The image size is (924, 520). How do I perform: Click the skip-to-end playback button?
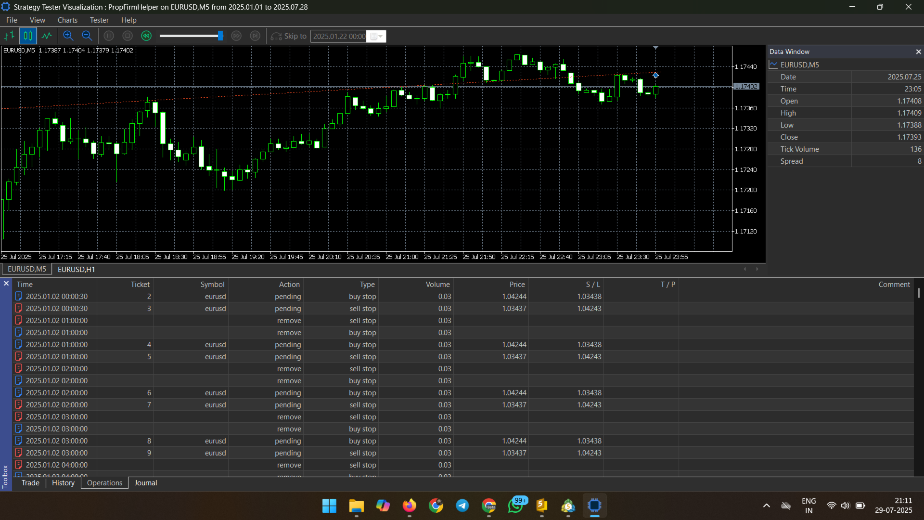[255, 36]
